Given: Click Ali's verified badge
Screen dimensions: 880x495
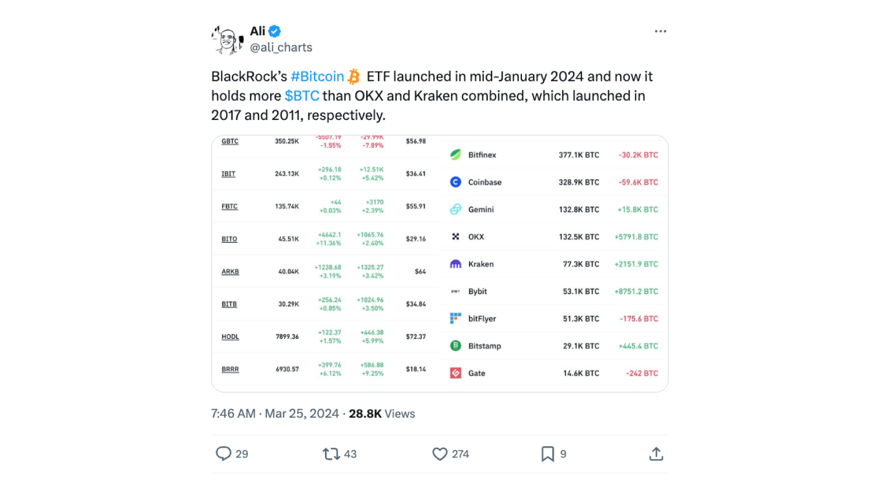Looking at the screenshot, I should (274, 31).
